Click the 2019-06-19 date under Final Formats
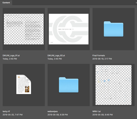 (102, 59)
